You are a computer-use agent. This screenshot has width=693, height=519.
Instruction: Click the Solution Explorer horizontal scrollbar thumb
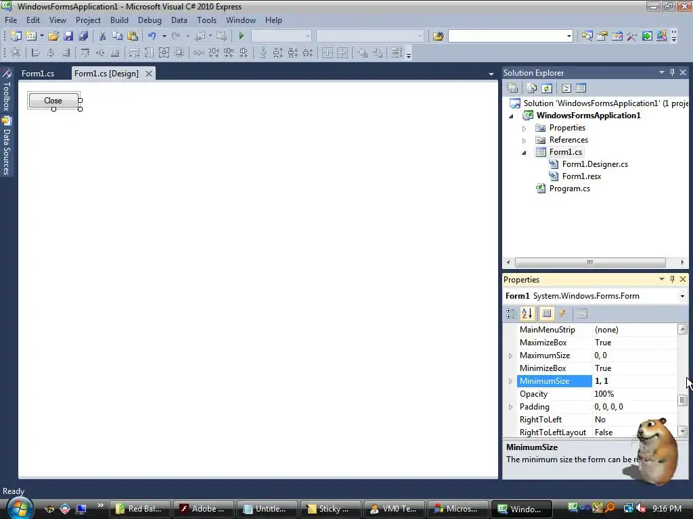[x=590, y=263]
